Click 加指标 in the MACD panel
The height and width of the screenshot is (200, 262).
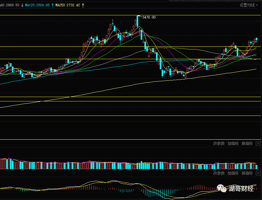tap(233, 173)
